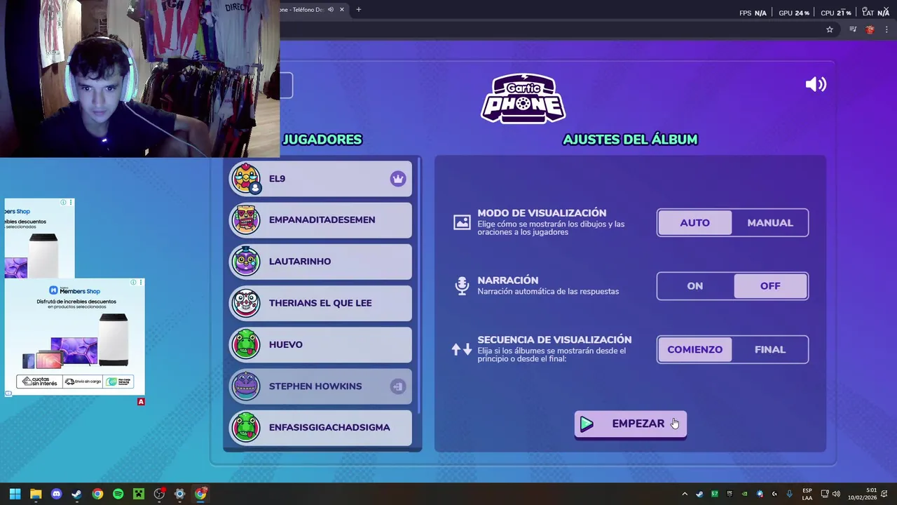Image resolution: width=897 pixels, height=505 pixels.
Task: Click THERIANS EL QUE LEE's clown avatar
Action: (x=246, y=303)
